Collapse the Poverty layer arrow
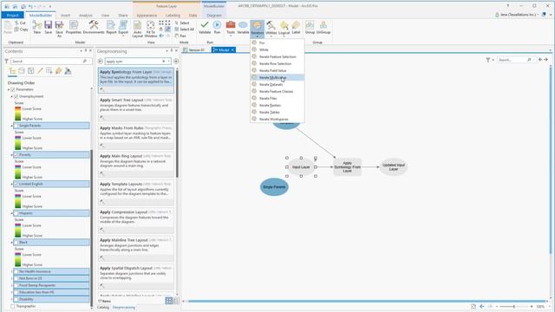The width and height of the screenshot is (555, 312). coord(11,155)
